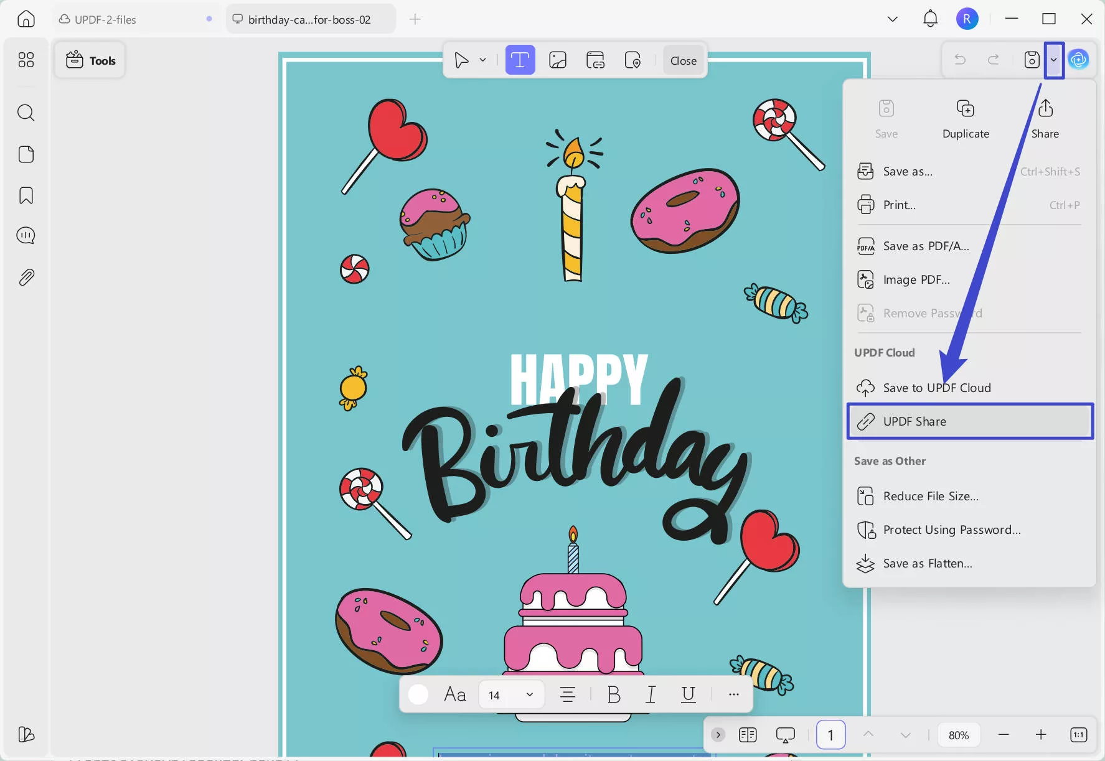
Task: Open the AI assistant icon top right
Action: [x=1079, y=60]
